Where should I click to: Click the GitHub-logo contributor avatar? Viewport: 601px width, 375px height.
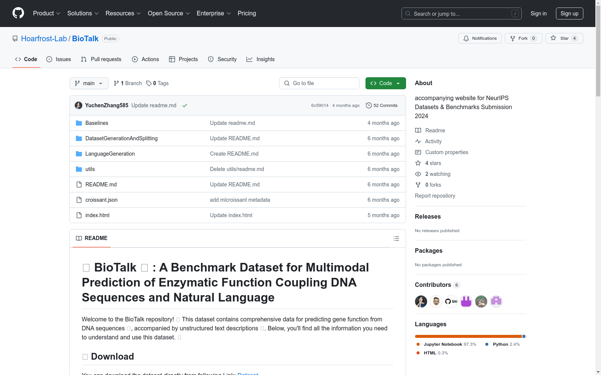click(451, 301)
